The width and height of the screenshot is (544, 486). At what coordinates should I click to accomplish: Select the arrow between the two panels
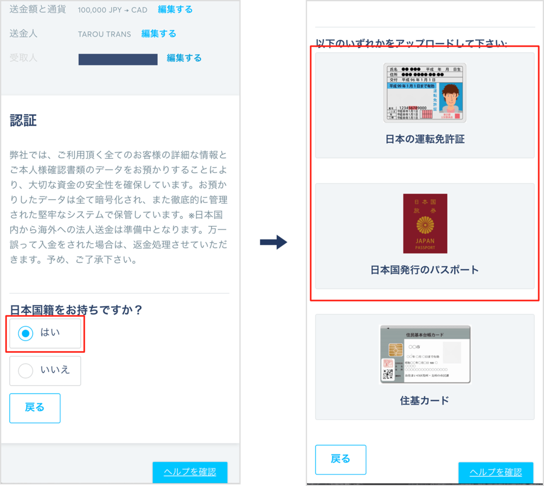tap(273, 242)
